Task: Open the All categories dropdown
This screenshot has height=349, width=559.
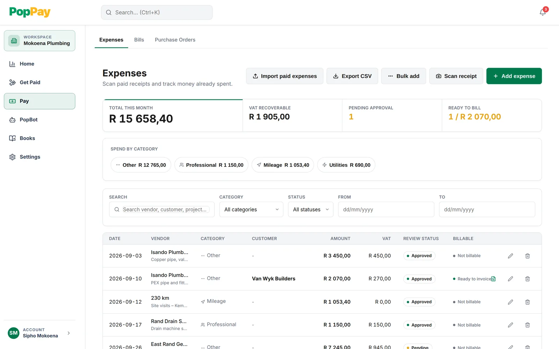Action: click(251, 209)
